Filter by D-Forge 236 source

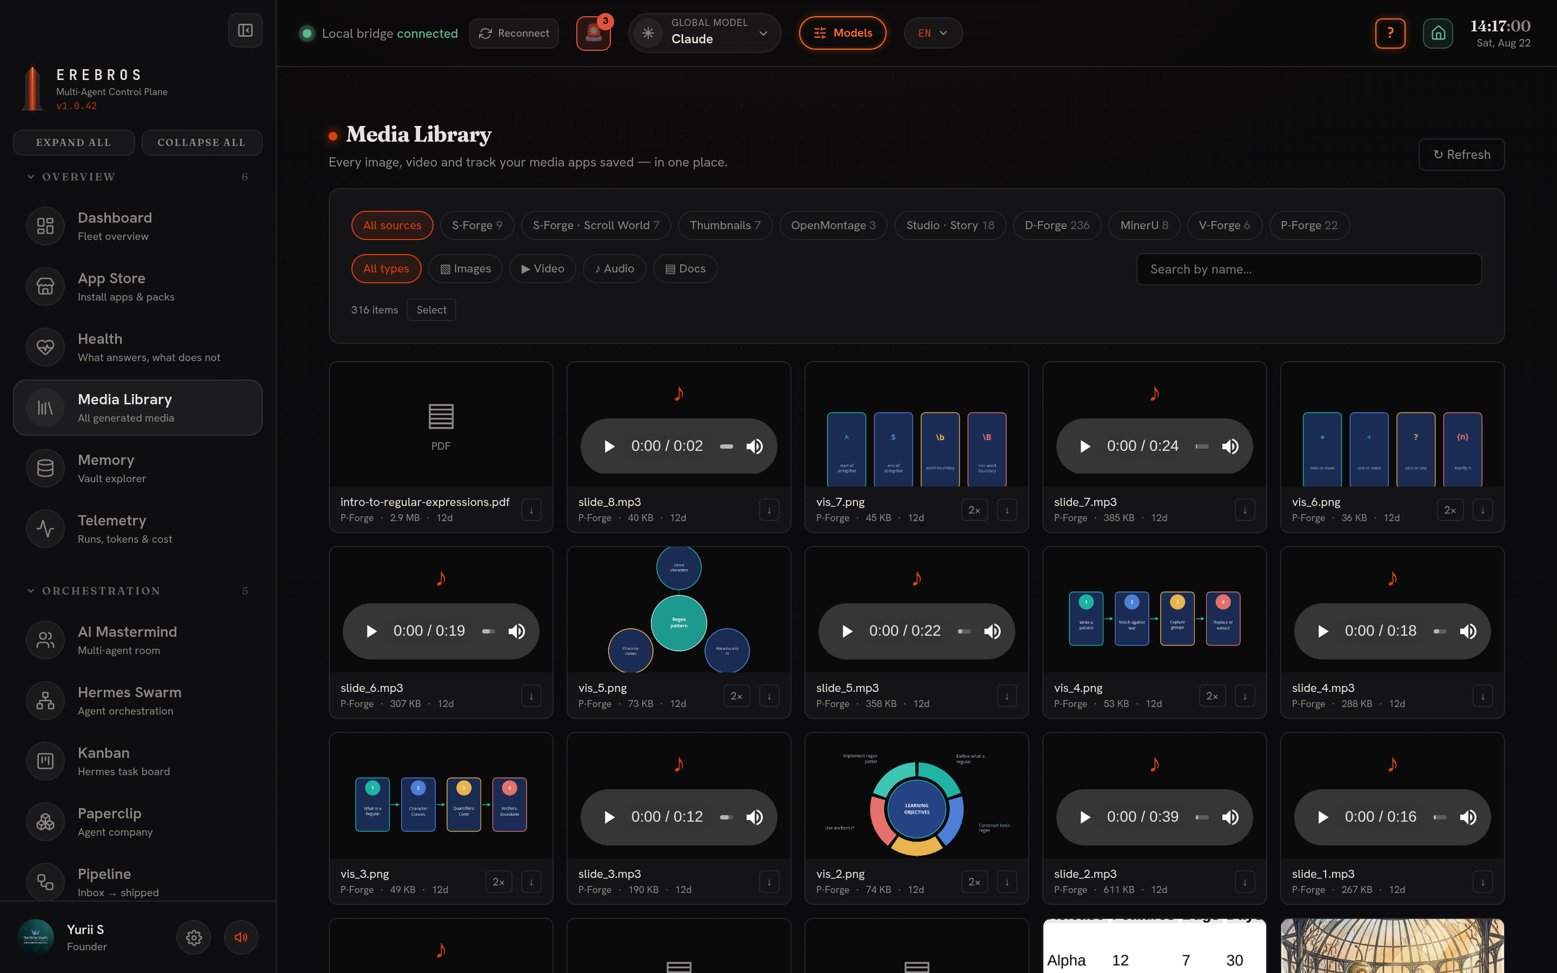click(1057, 225)
